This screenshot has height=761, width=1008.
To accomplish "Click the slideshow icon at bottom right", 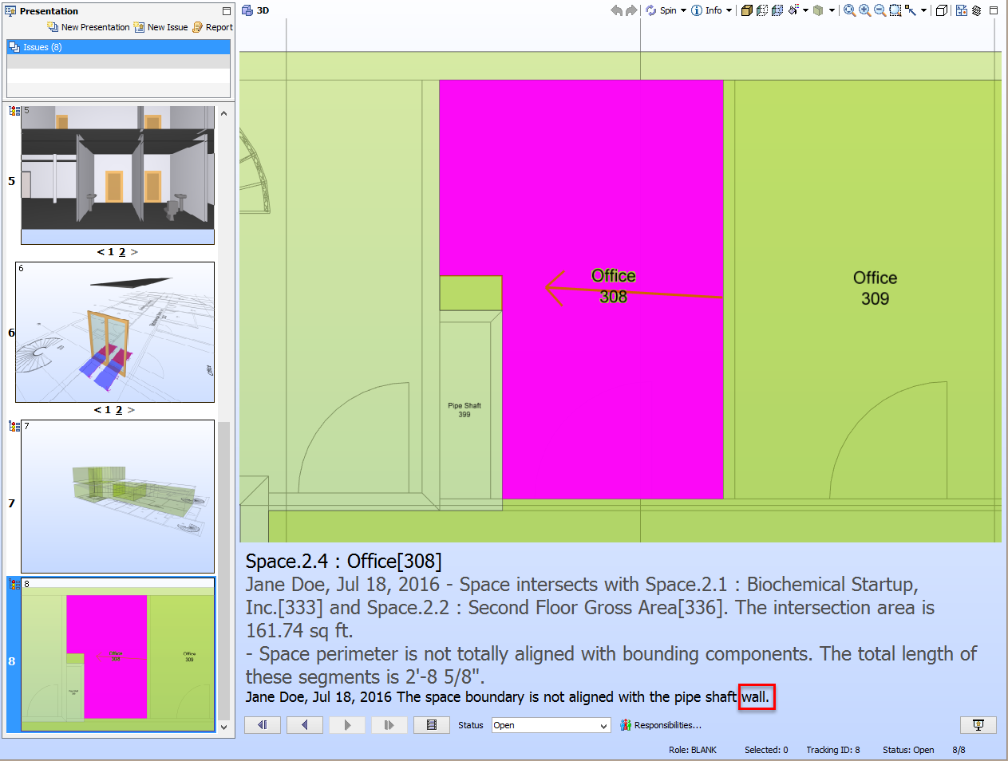I will [x=978, y=725].
